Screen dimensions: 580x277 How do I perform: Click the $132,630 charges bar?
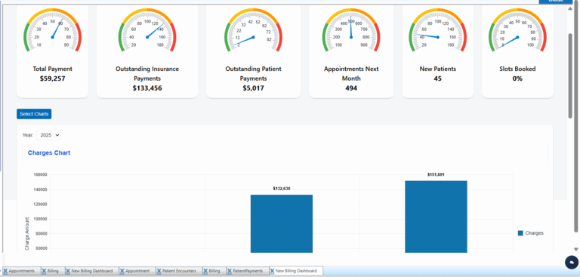[x=282, y=223]
